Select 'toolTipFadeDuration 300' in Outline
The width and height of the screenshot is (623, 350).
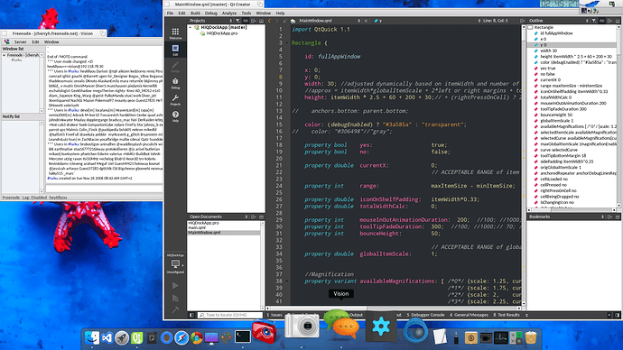tap(563, 109)
